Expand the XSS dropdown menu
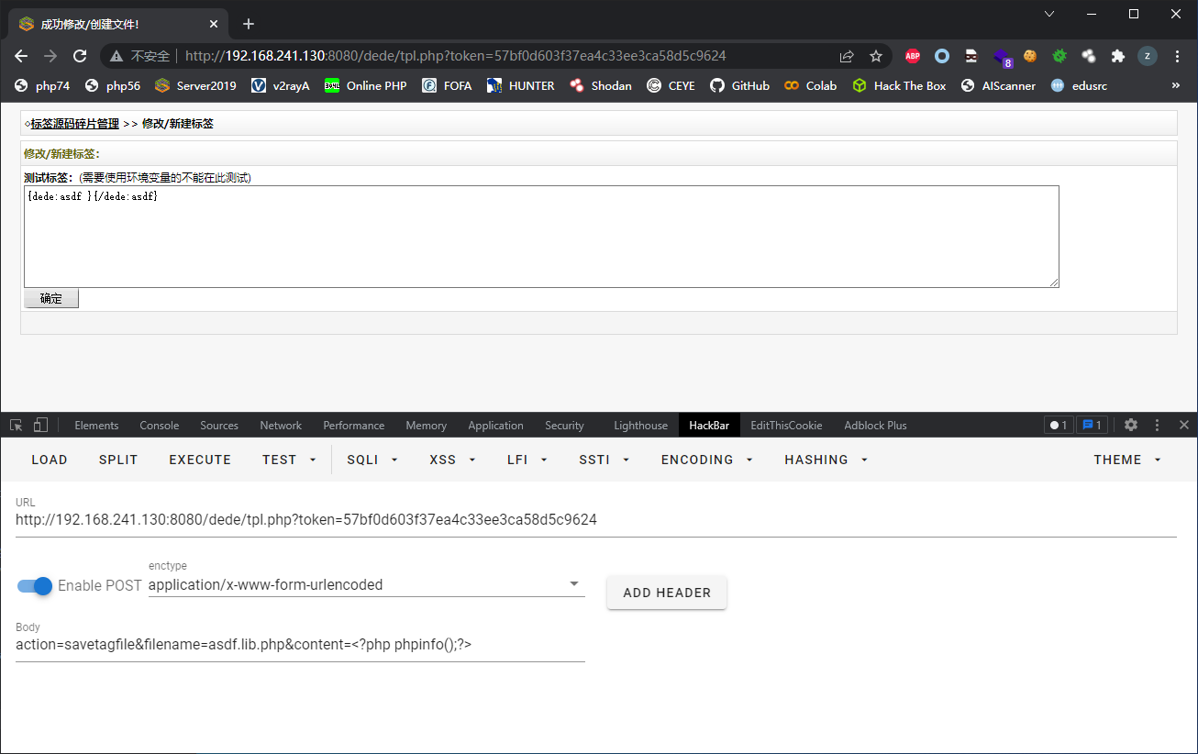The height and width of the screenshot is (754, 1198). pyautogui.click(x=453, y=460)
